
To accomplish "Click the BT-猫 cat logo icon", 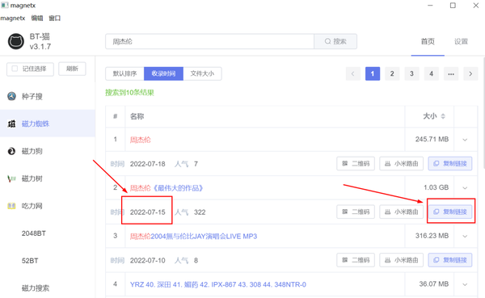I will point(16,41).
